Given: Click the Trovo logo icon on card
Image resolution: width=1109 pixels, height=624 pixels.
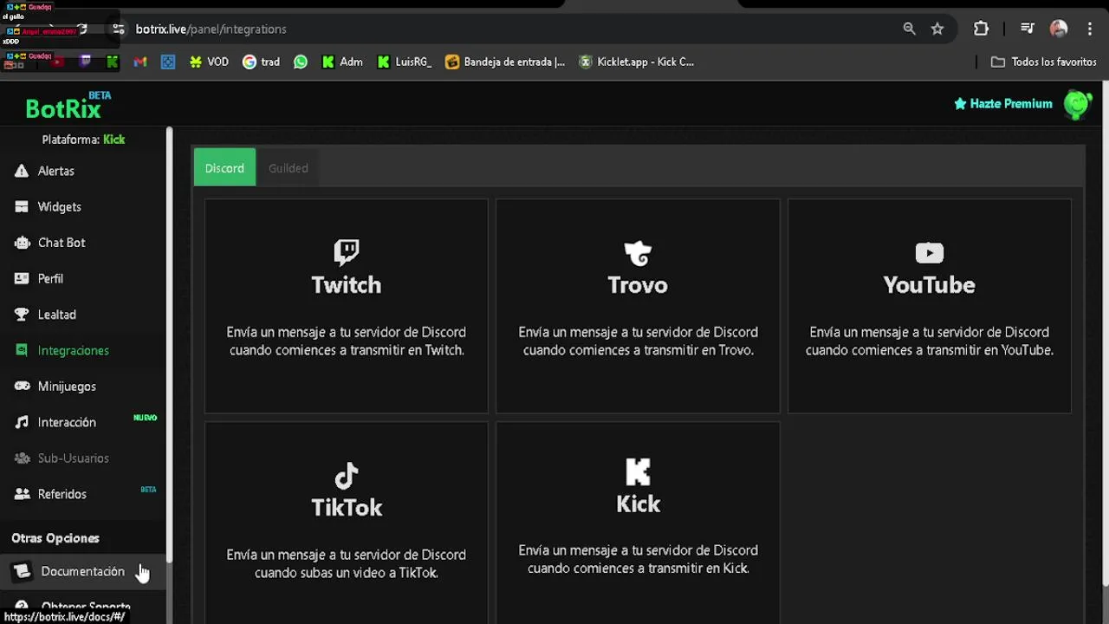Looking at the screenshot, I should pos(638,253).
